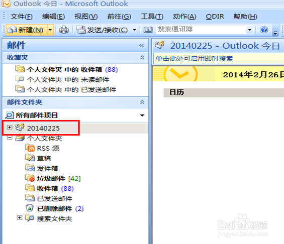Select the 收件箱 (88) tree label
284x244 pixels.
tap(55, 189)
